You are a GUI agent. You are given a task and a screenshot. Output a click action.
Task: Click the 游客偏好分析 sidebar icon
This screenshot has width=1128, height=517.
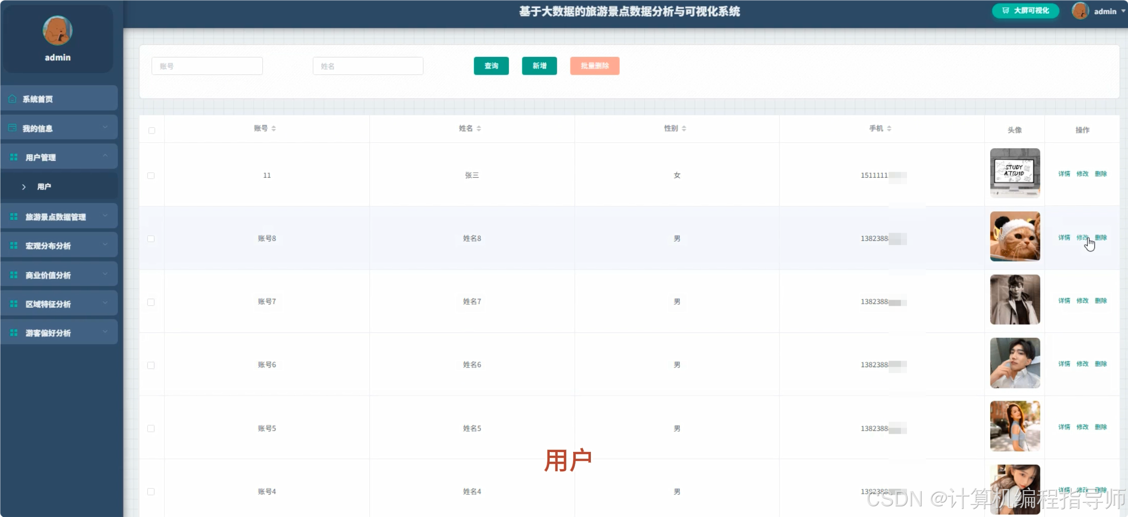[x=13, y=332]
